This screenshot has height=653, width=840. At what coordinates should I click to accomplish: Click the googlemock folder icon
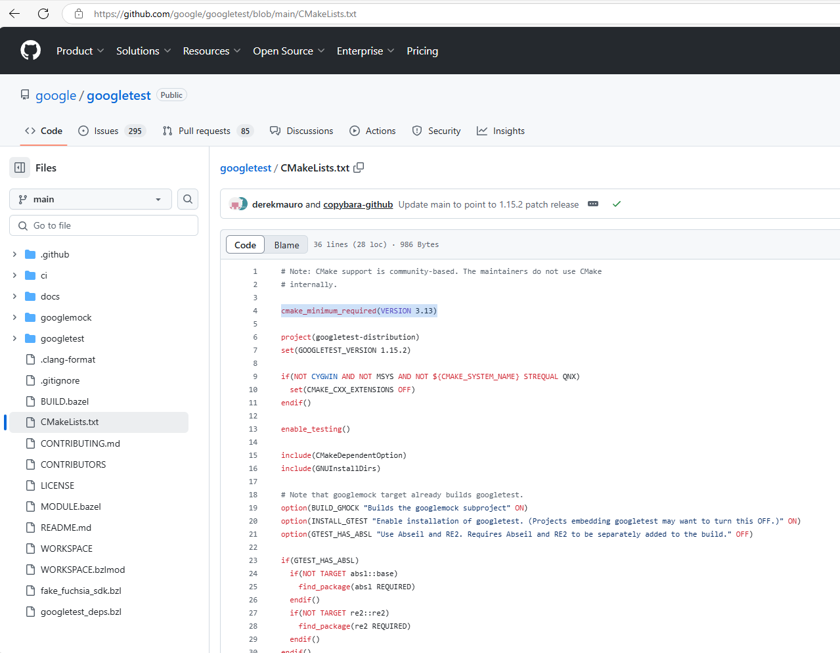pos(30,317)
